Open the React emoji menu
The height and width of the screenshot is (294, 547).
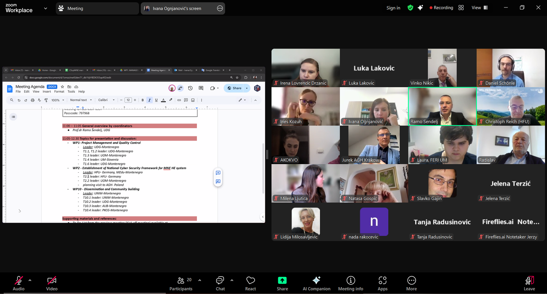[x=251, y=283]
